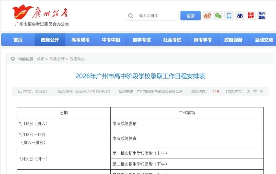Open the 研考学考 navigation tab
The image size is (276, 174).
203,40
